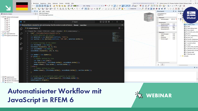The height and width of the screenshot is (111, 198).
Task: Click the RFEM navigation cube
Action: [149, 17]
